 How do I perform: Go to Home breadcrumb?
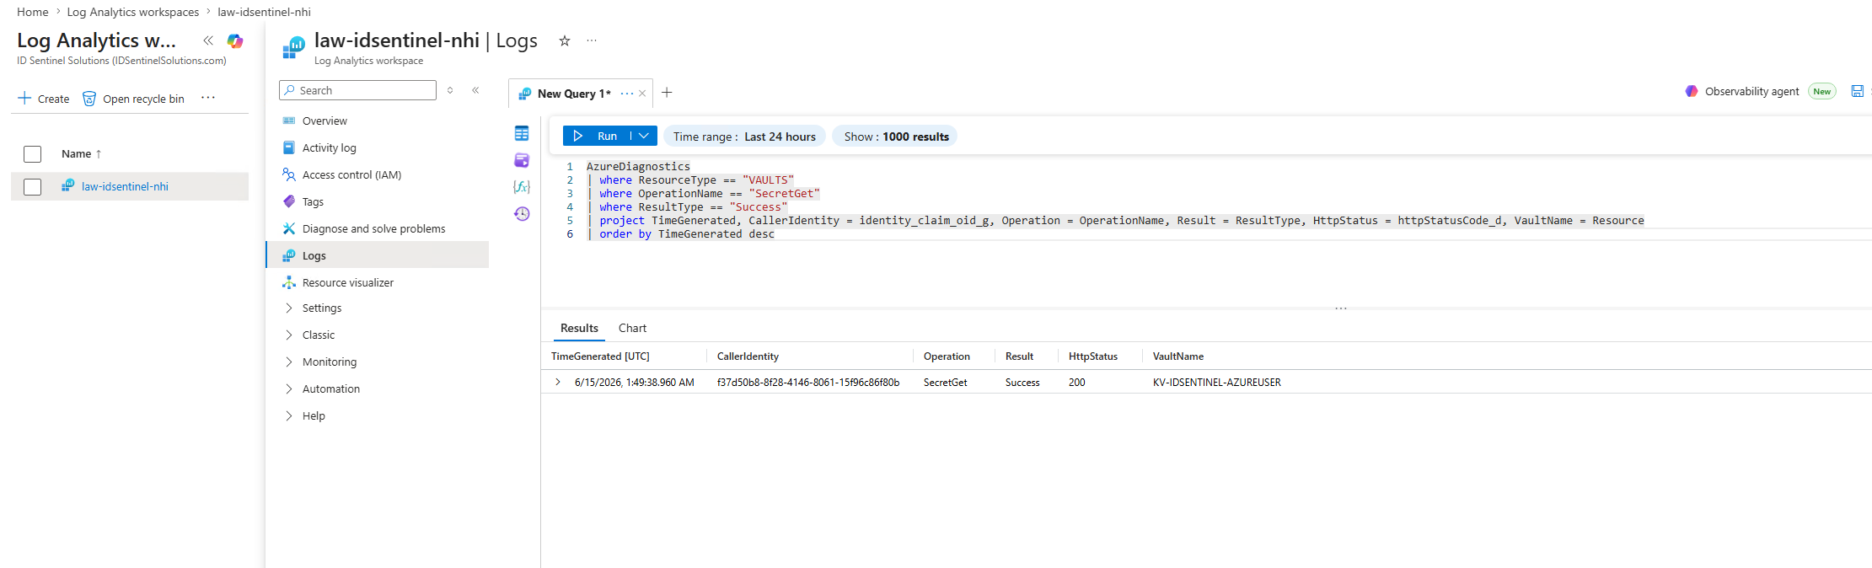pos(32,12)
